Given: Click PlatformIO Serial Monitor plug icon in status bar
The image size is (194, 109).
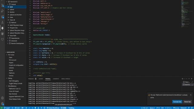Looking at the screenshot, I should click(41, 108).
